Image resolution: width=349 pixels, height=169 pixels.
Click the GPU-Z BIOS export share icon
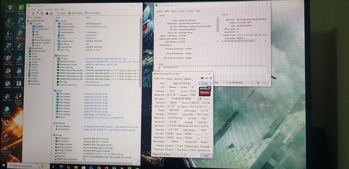200,99
